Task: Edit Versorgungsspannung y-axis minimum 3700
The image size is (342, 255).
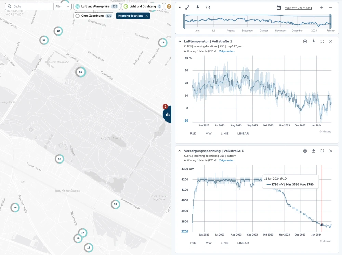Action: coord(185,231)
